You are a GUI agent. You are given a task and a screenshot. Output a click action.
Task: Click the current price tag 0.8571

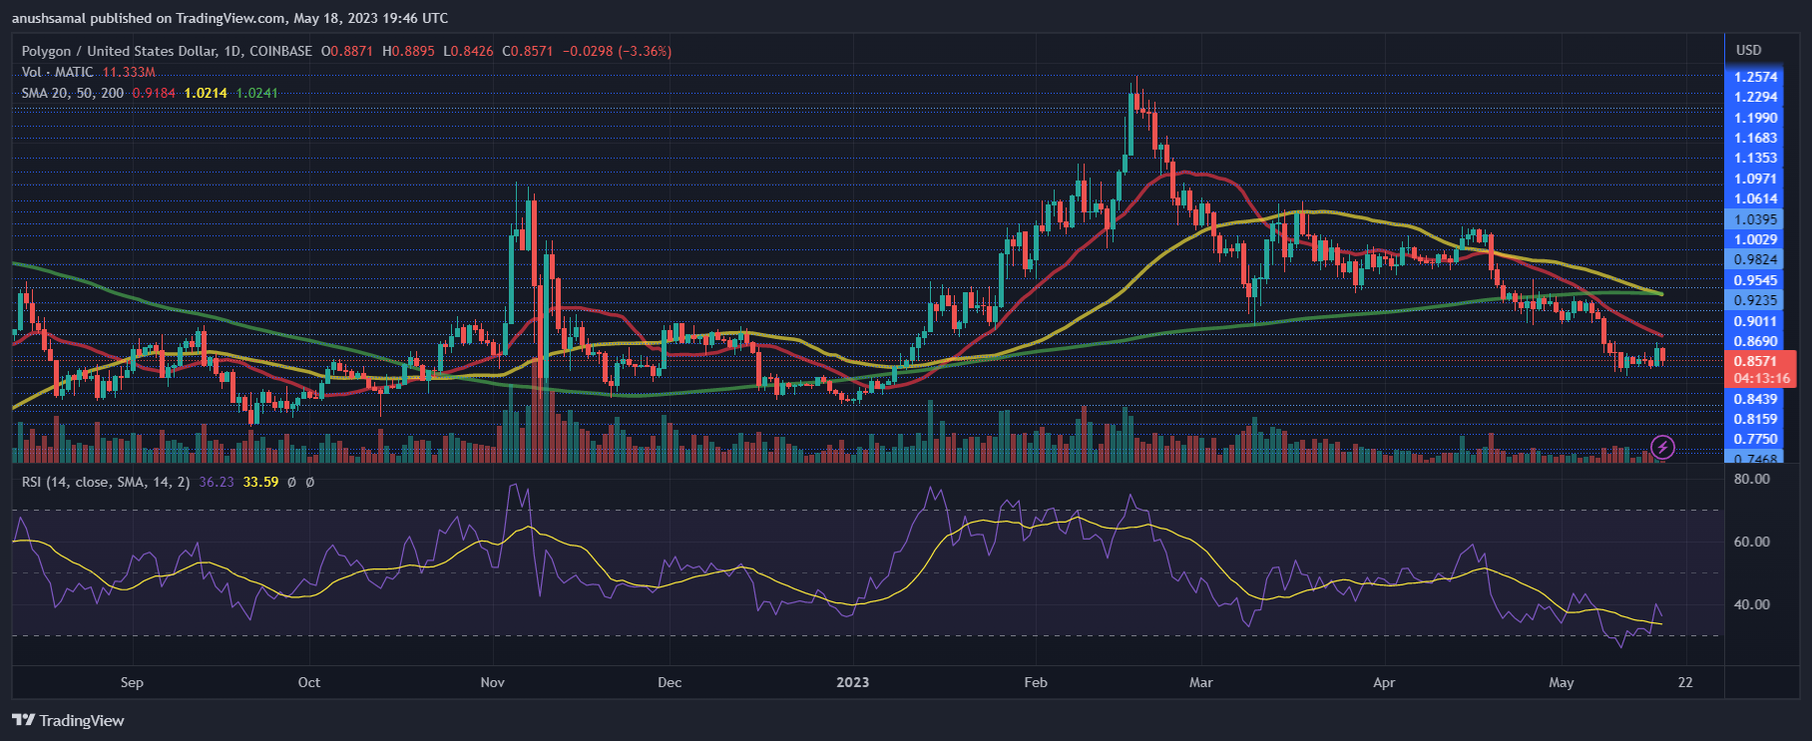(1755, 361)
